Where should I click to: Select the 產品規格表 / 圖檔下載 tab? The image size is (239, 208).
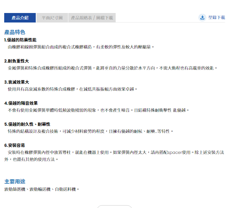tap(92, 18)
